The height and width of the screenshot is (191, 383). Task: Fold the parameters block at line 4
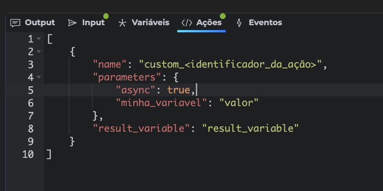pyautogui.click(x=39, y=77)
